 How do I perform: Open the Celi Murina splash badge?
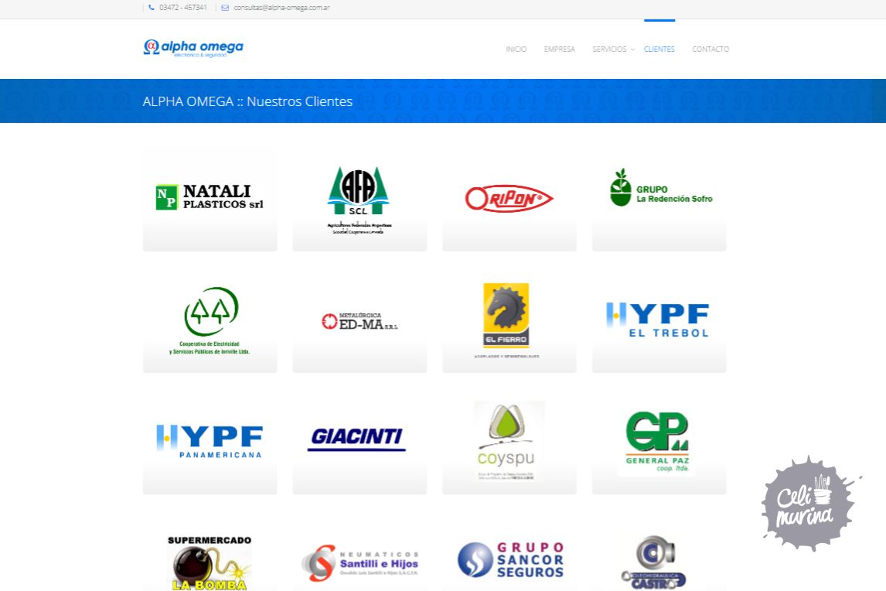click(809, 504)
